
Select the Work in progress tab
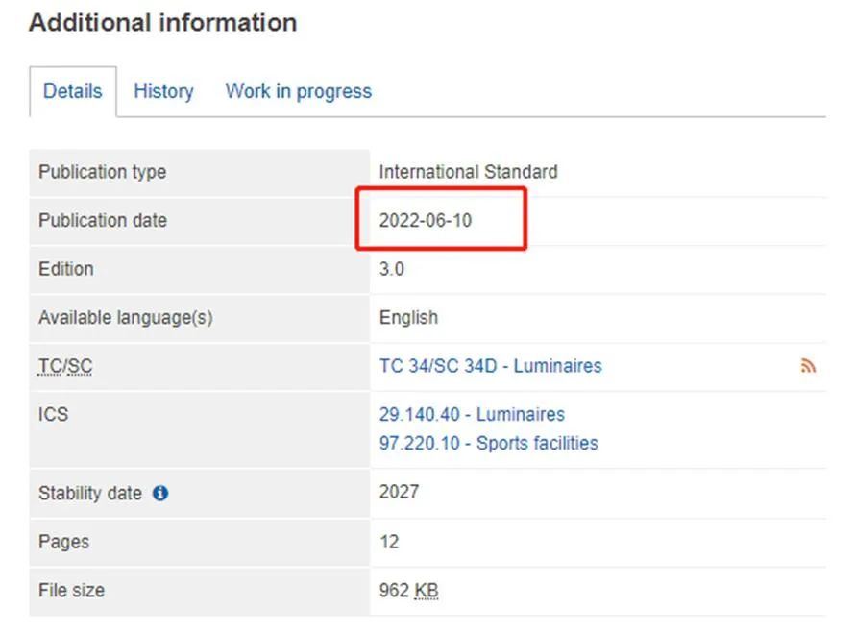[298, 91]
